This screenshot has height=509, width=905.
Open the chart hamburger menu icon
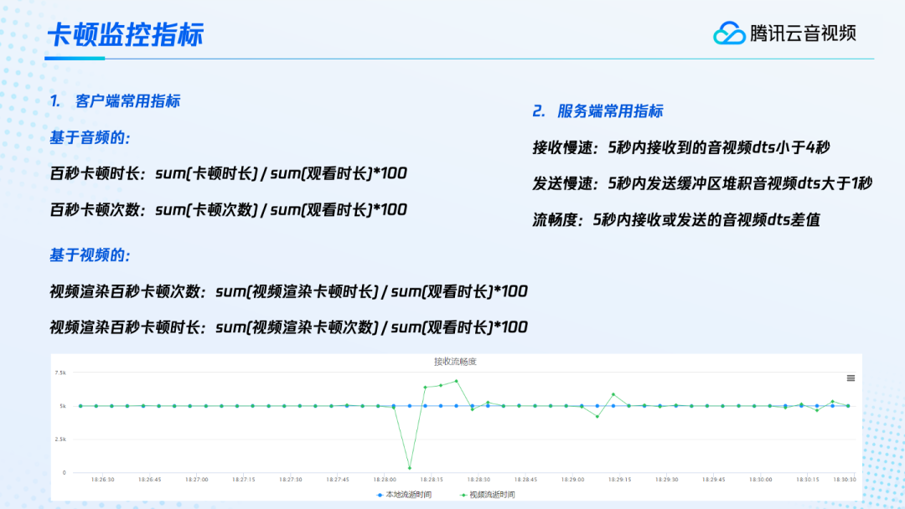point(851,378)
